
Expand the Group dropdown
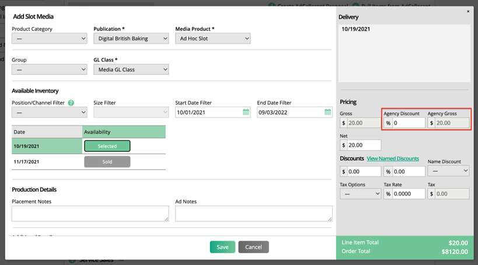point(50,70)
